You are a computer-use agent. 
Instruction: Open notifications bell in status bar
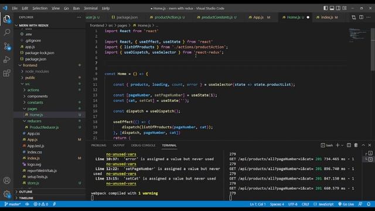(369, 204)
